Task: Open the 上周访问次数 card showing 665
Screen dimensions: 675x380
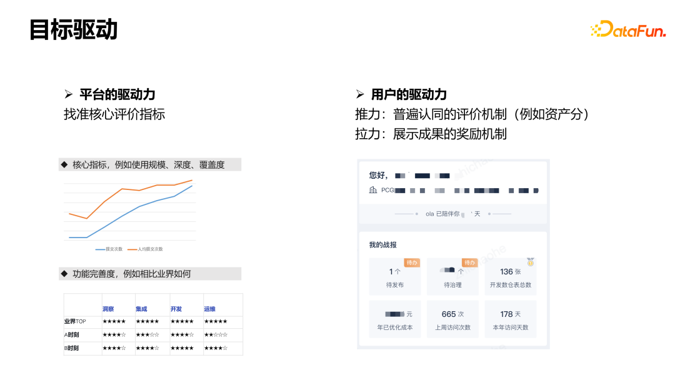Action: 452,319
